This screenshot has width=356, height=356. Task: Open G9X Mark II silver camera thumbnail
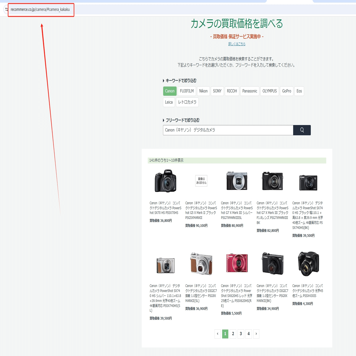pyautogui.click(x=201, y=264)
